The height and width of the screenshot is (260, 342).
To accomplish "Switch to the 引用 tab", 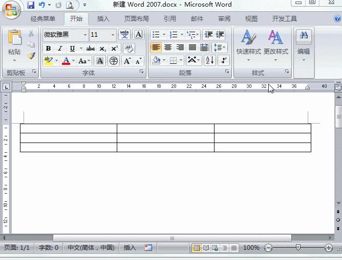I will pos(169,19).
